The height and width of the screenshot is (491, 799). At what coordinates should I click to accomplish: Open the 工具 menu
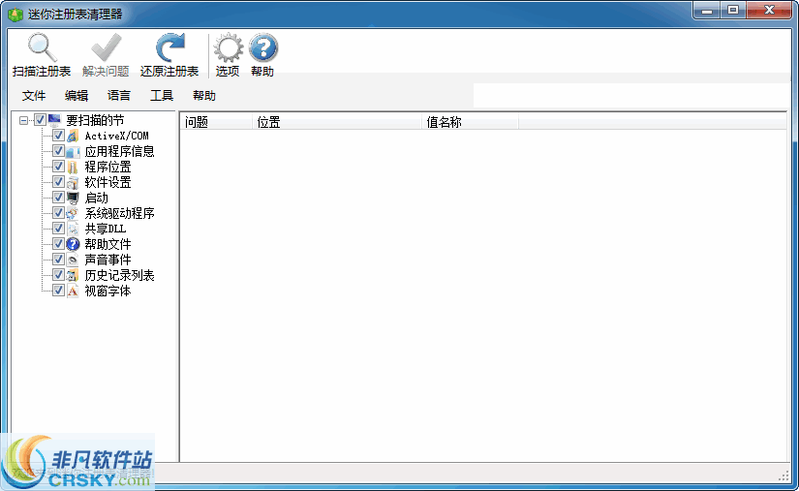pyautogui.click(x=162, y=95)
